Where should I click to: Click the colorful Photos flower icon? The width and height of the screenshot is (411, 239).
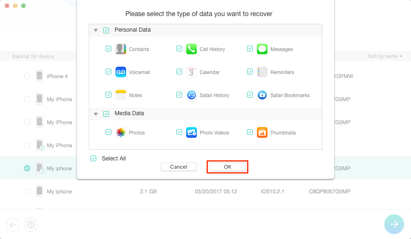pyautogui.click(x=121, y=132)
